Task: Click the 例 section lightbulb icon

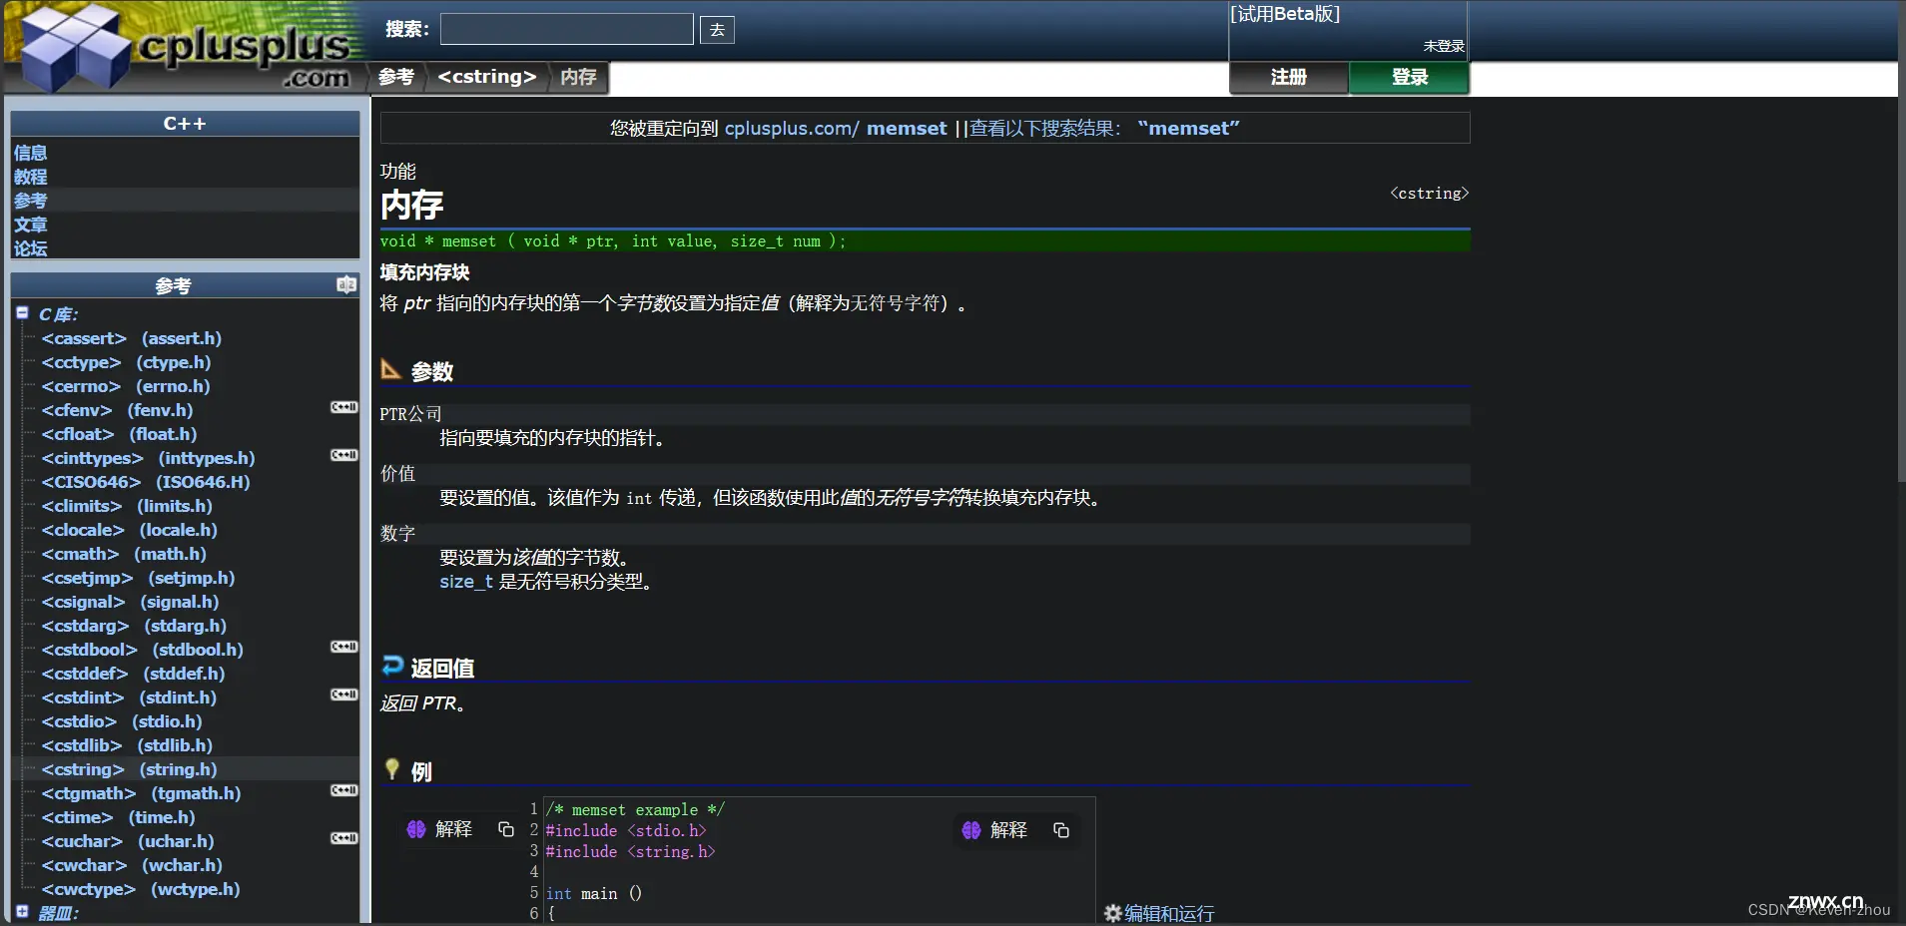Action: [392, 769]
